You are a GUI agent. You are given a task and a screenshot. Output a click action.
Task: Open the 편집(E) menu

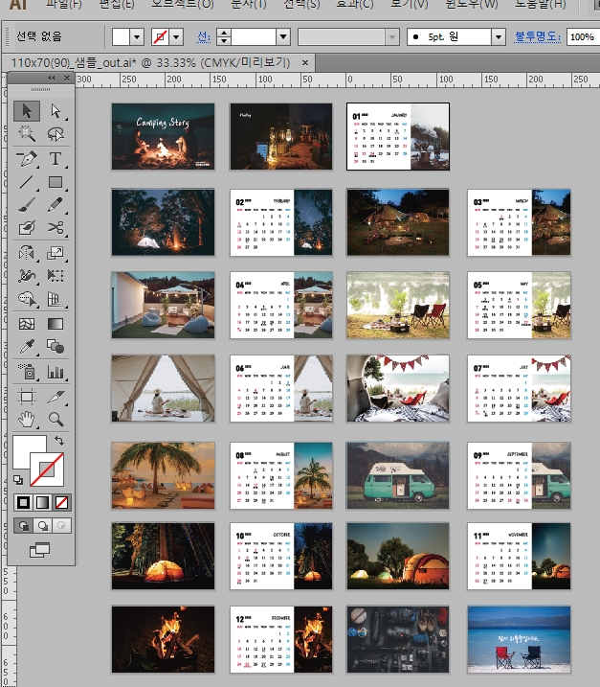(117, 5)
